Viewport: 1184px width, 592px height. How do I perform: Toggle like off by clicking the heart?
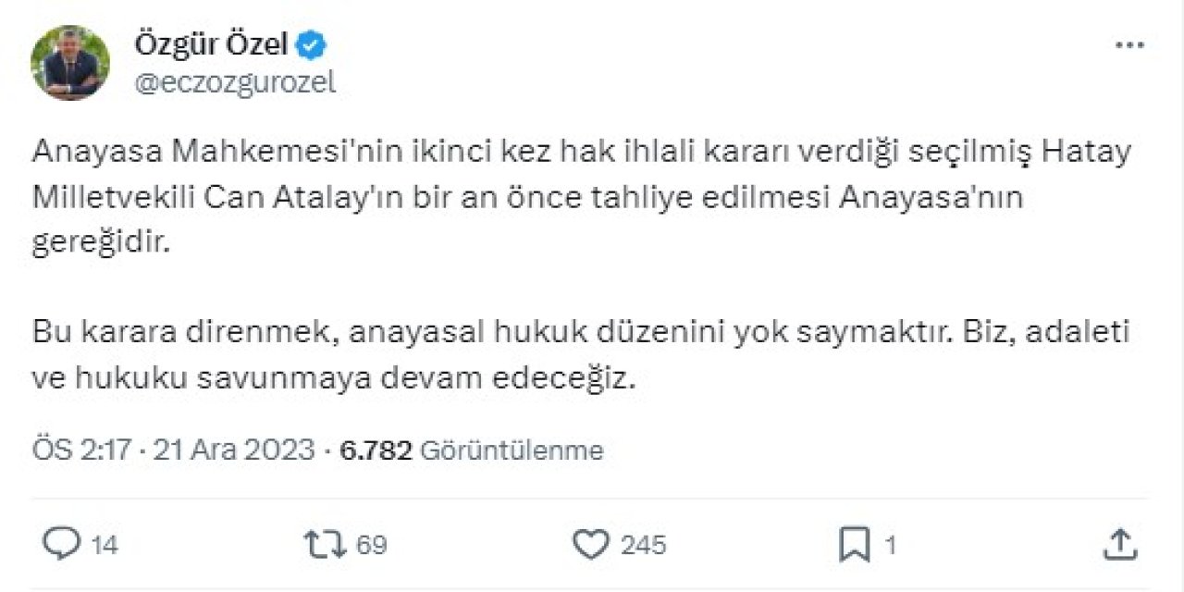592,544
